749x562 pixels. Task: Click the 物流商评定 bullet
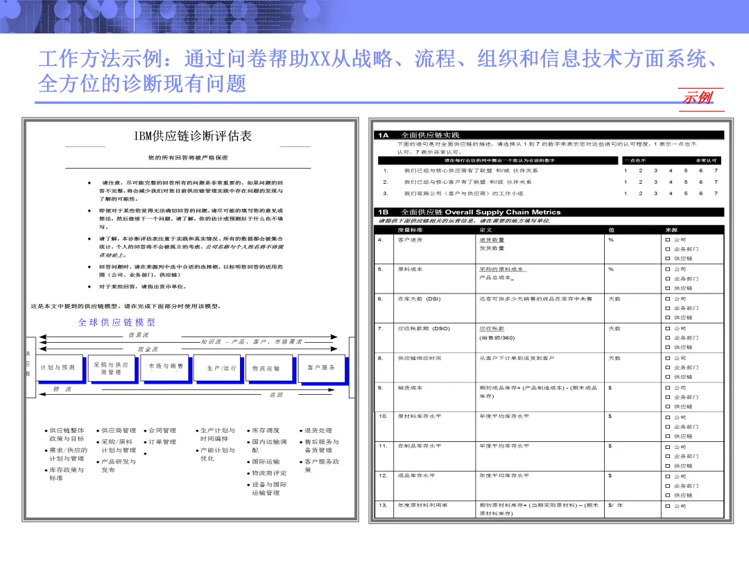coord(269,473)
